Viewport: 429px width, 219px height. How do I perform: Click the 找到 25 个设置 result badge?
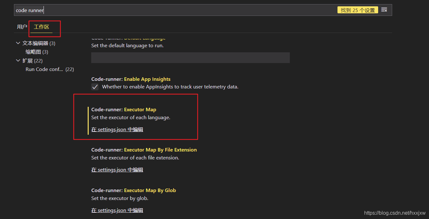[358, 10]
